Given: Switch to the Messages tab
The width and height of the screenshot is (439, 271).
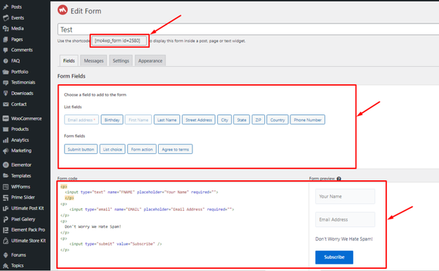Looking at the screenshot, I should click(x=94, y=61).
